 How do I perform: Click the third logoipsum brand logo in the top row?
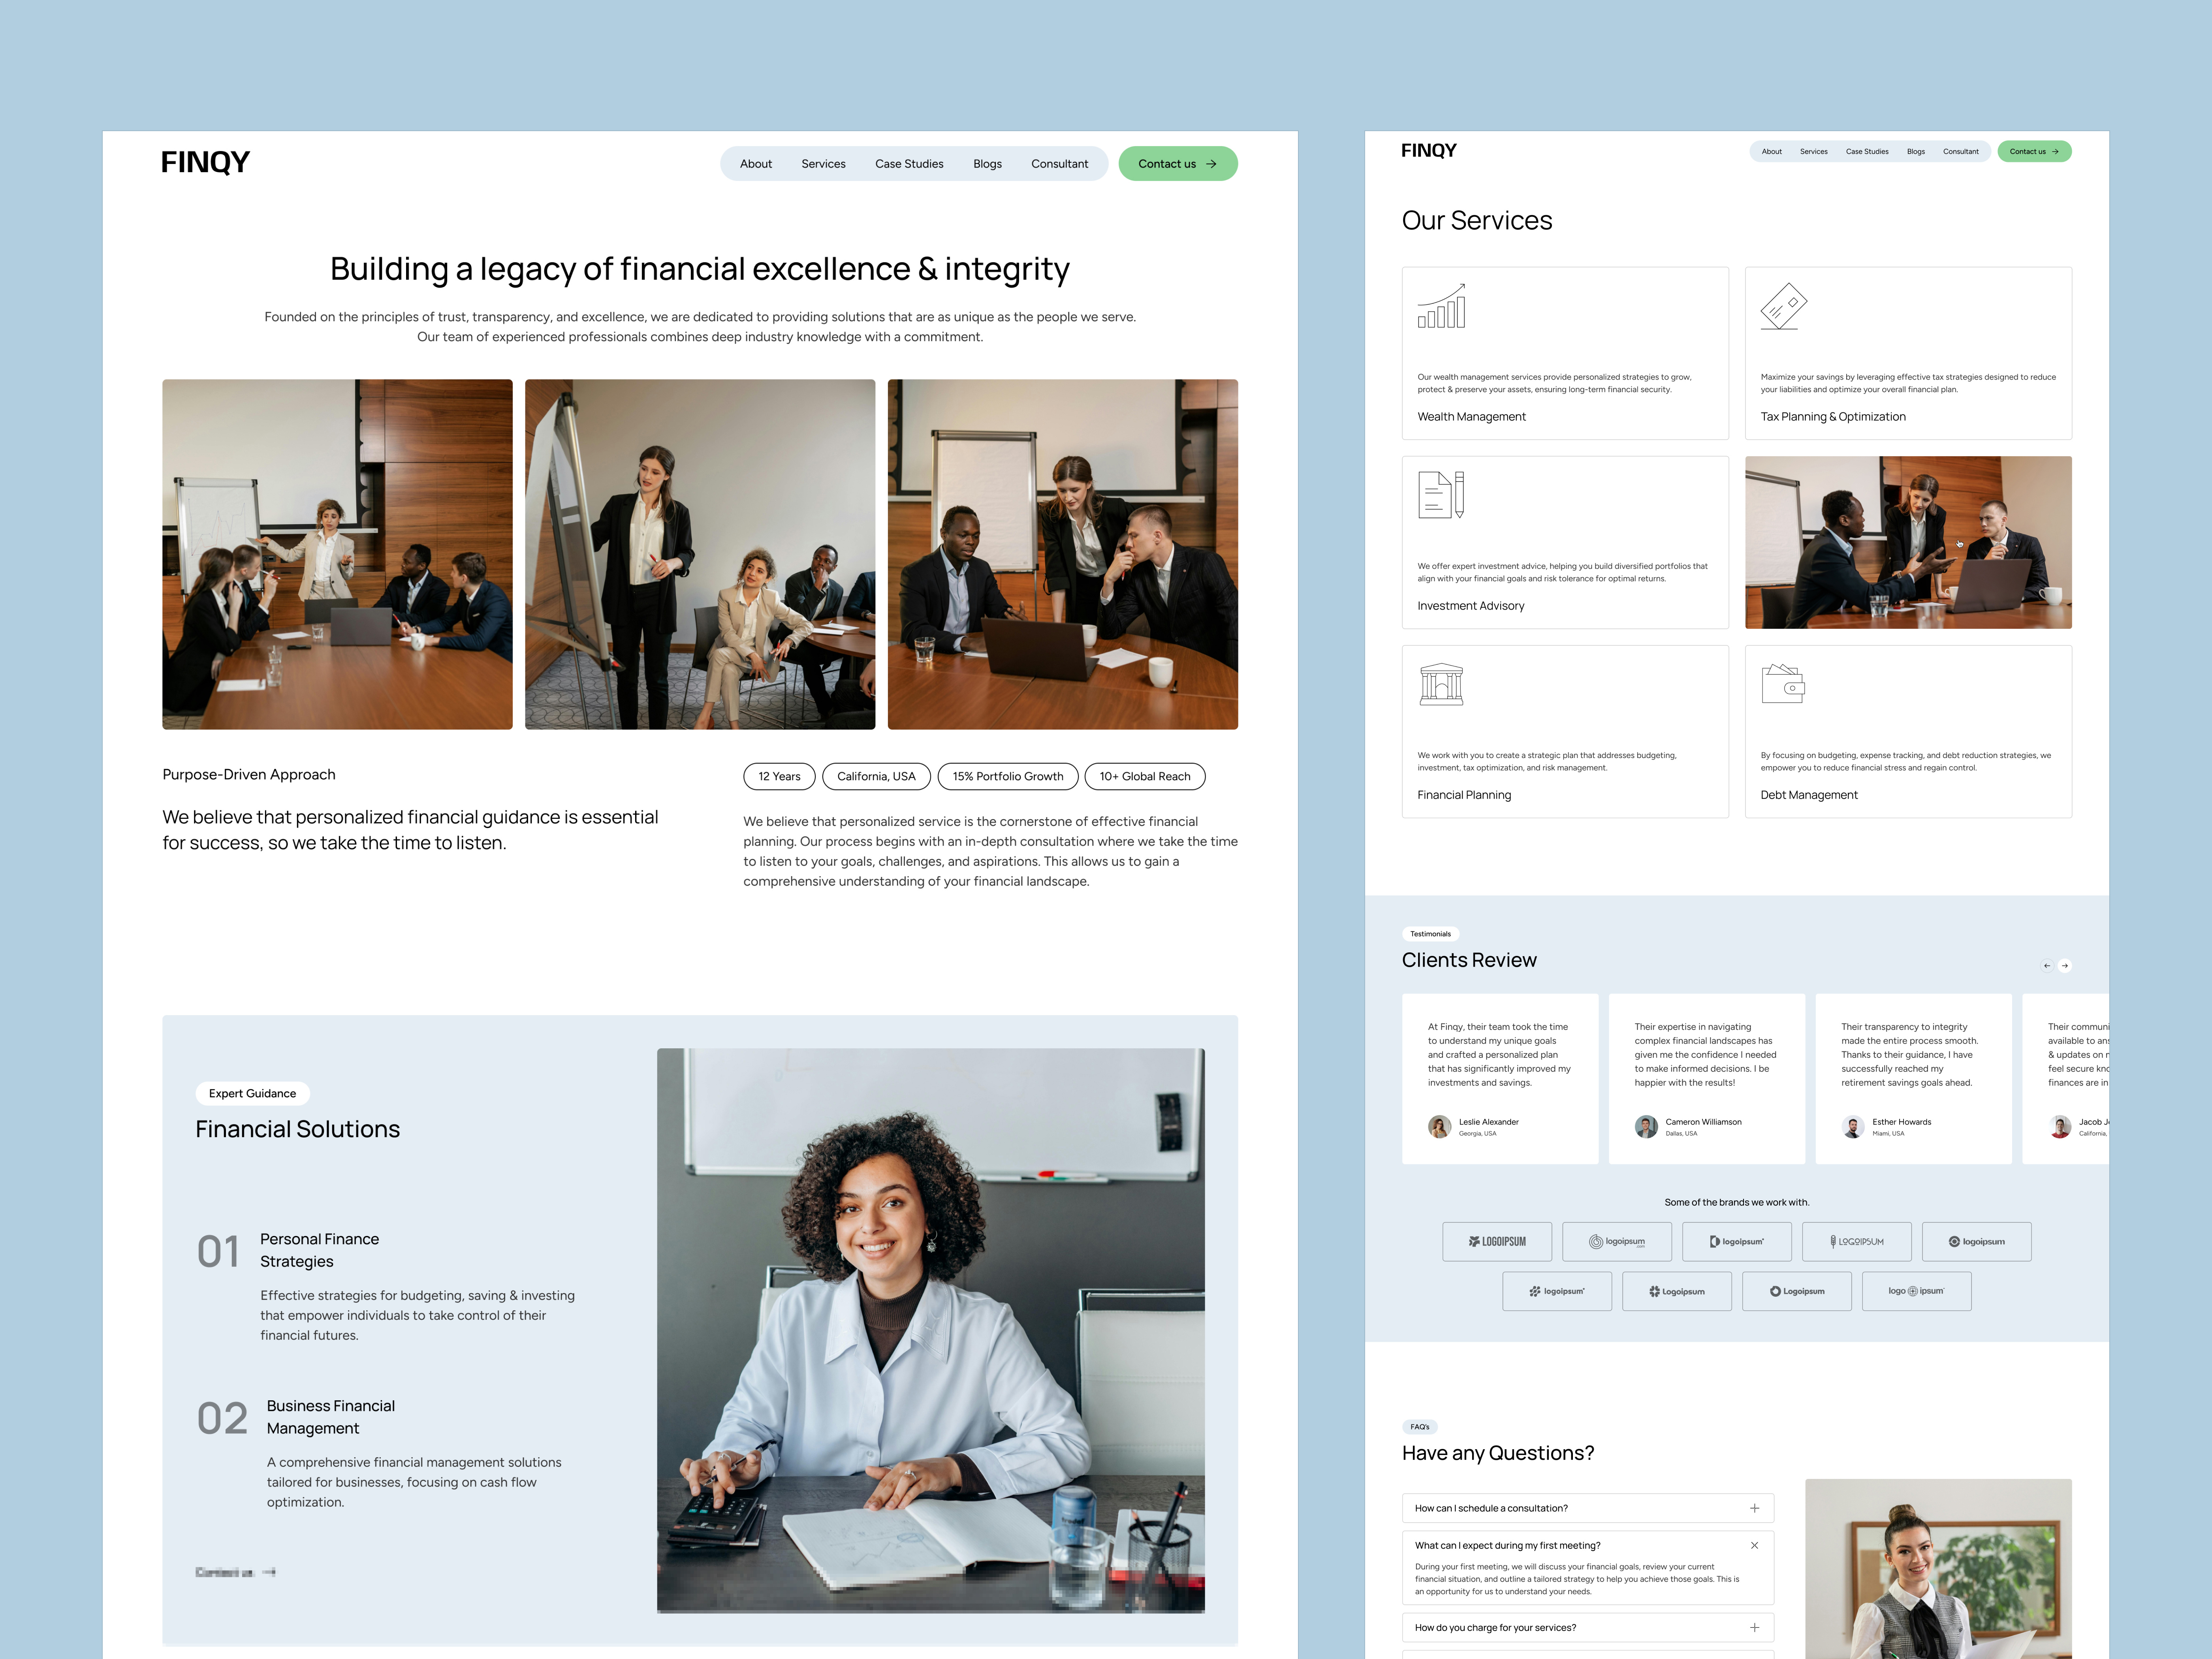click(1737, 1242)
